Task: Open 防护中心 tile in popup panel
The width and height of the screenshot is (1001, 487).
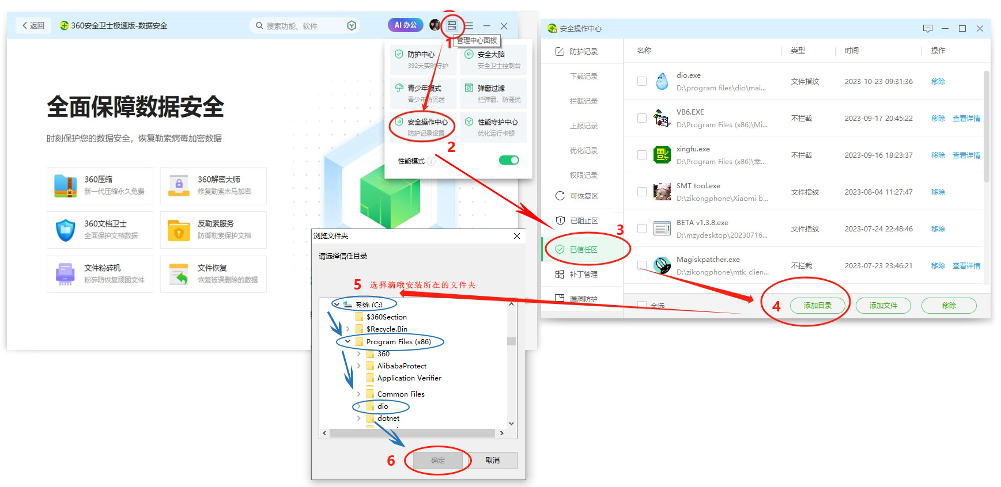Action: click(x=423, y=60)
